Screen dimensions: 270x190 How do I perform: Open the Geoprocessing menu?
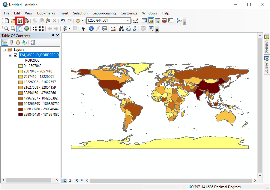104,13
